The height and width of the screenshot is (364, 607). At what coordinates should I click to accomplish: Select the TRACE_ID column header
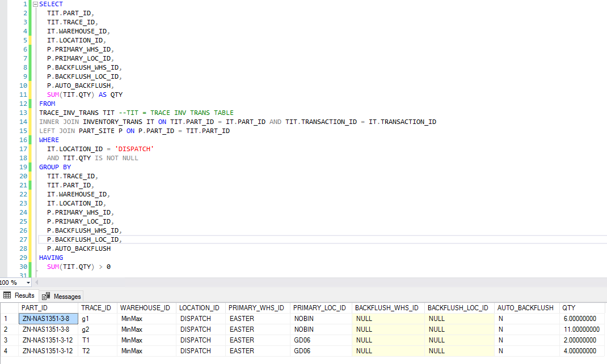(x=97, y=308)
